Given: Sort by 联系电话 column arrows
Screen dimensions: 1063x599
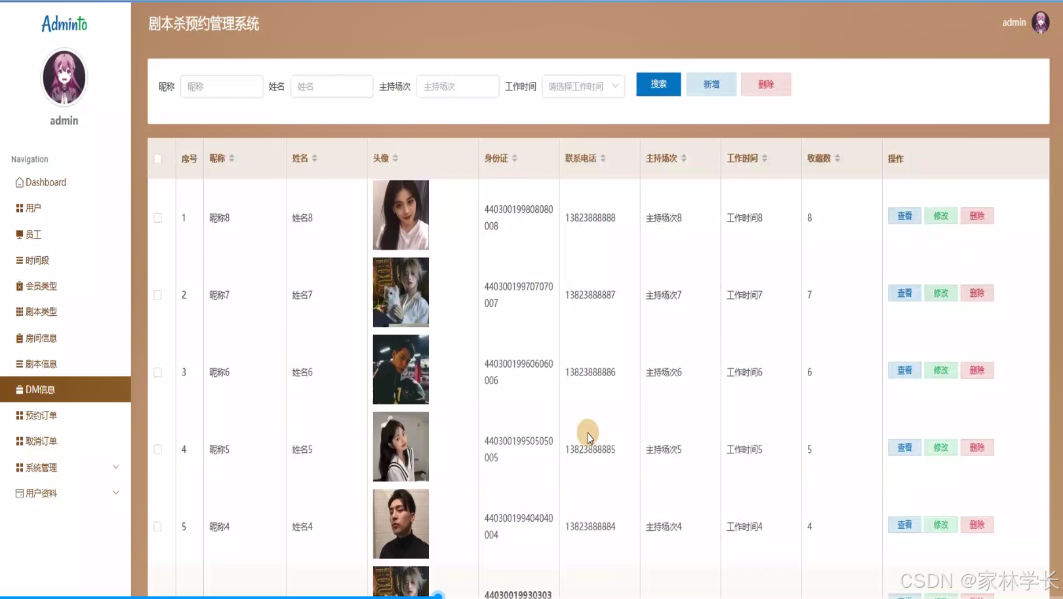Looking at the screenshot, I should click(603, 158).
